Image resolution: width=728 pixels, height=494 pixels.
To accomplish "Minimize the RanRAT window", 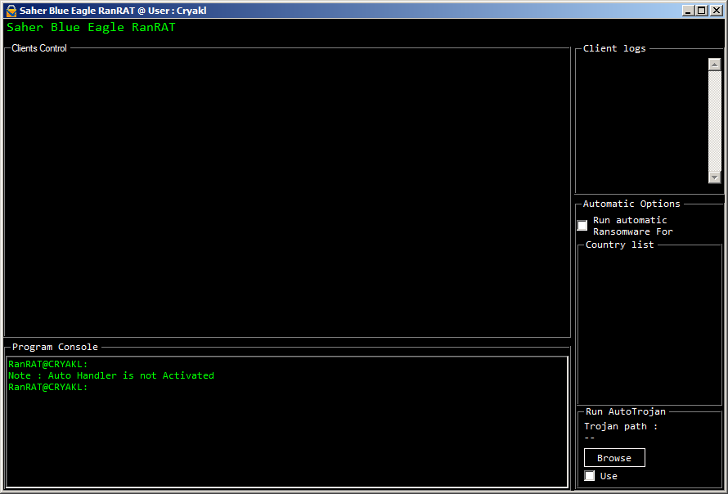I will pyautogui.click(x=688, y=11).
